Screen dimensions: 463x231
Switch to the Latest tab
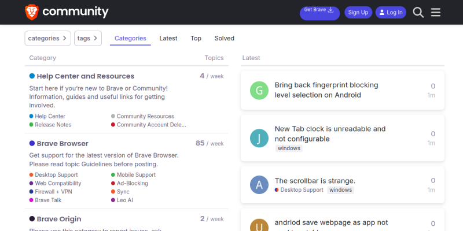pyautogui.click(x=168, y=38)
